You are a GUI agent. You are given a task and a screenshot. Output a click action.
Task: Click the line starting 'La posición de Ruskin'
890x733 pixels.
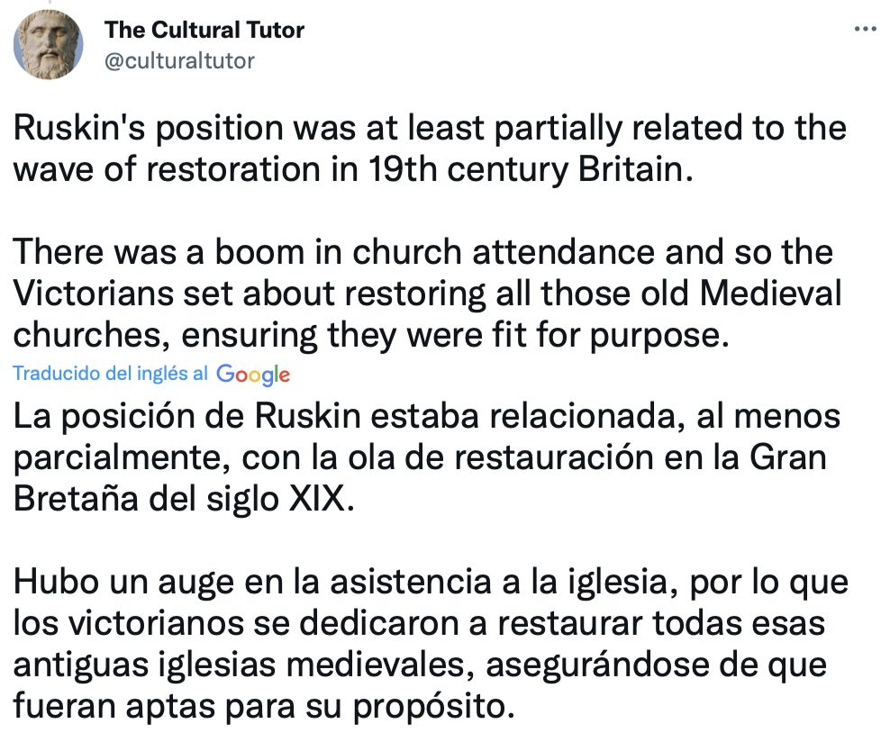click(x=426, y=417)
